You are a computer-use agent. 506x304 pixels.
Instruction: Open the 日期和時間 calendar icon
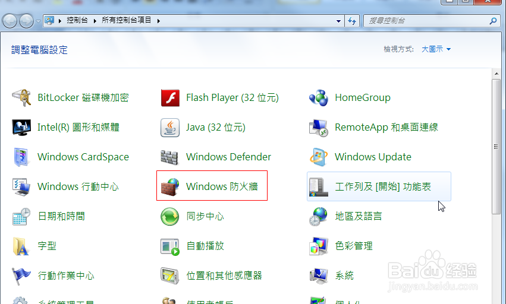click(21, 217)
